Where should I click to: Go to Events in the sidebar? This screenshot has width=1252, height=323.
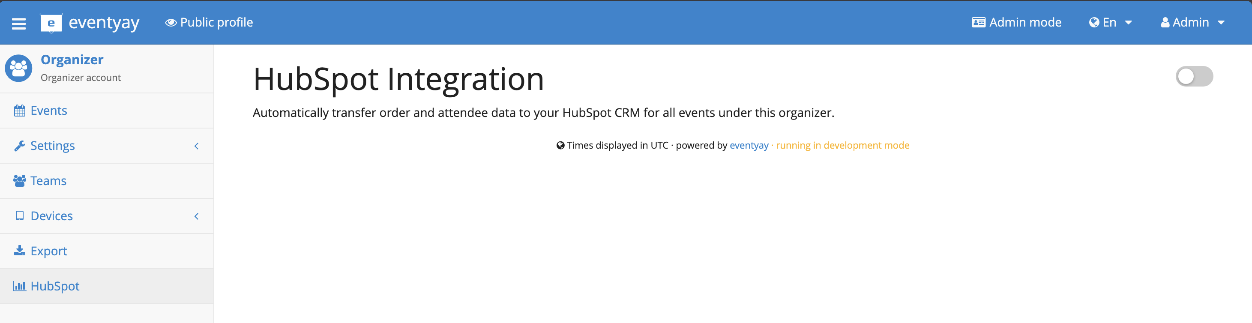[107, 111]
